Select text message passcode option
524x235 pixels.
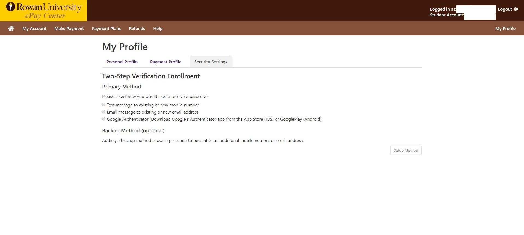tap(104, 105)
